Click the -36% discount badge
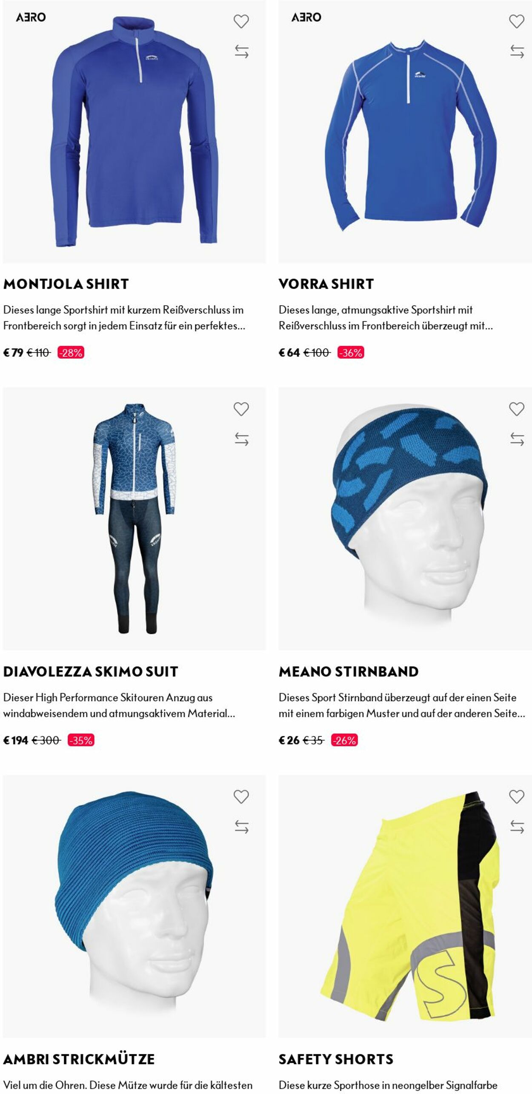The width and height of the screenshot is (532, 1094). point(351,352)
